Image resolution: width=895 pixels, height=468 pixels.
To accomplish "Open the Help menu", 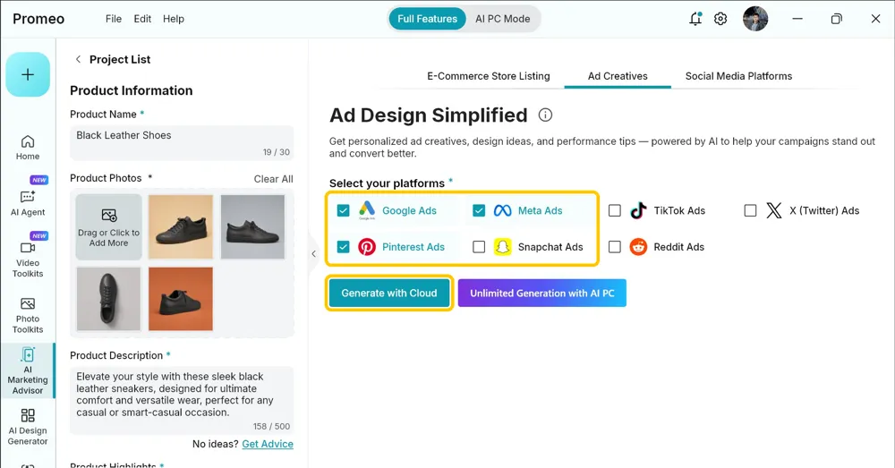I will (x=174, y=19).
